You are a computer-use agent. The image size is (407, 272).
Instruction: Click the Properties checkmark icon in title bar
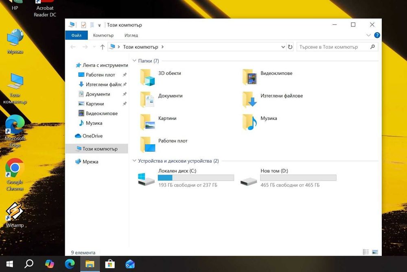[x=83, y=25]
